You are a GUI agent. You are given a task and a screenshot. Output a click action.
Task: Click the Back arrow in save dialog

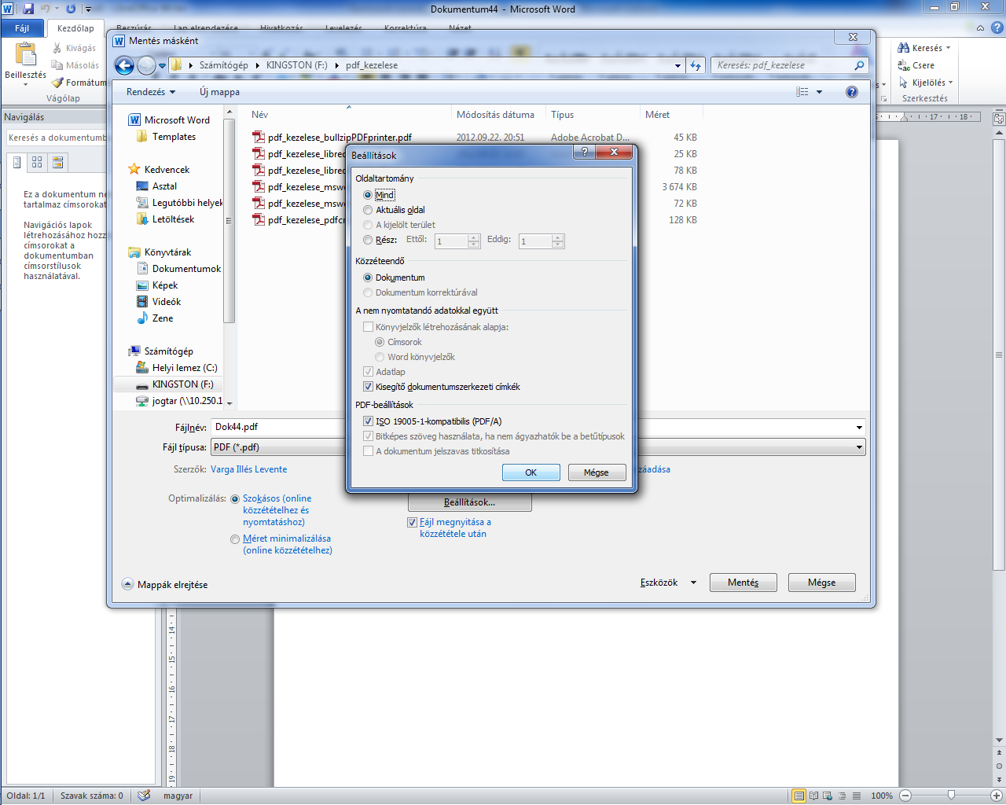click(x=124, y=65)
